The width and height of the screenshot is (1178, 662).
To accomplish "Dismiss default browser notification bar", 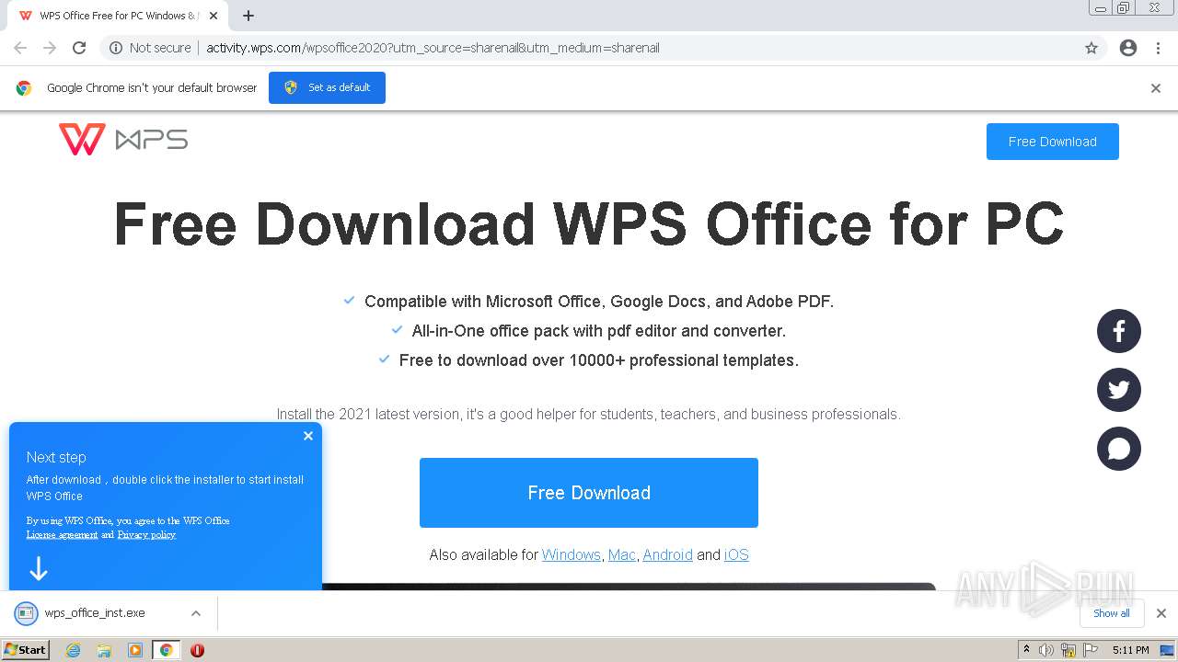I will coord(1156,88).
